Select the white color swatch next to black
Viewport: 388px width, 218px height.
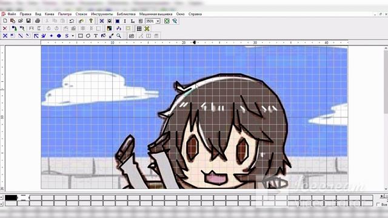pyautogui.click(x=24, y=197)
